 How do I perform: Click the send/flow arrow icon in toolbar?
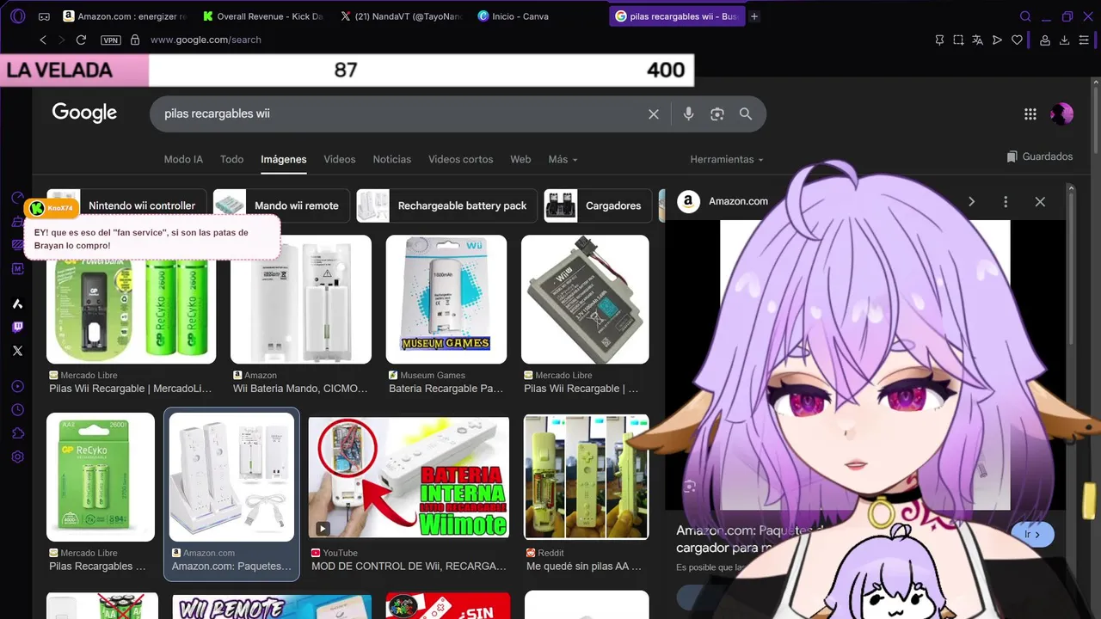[x=997, y=40]
